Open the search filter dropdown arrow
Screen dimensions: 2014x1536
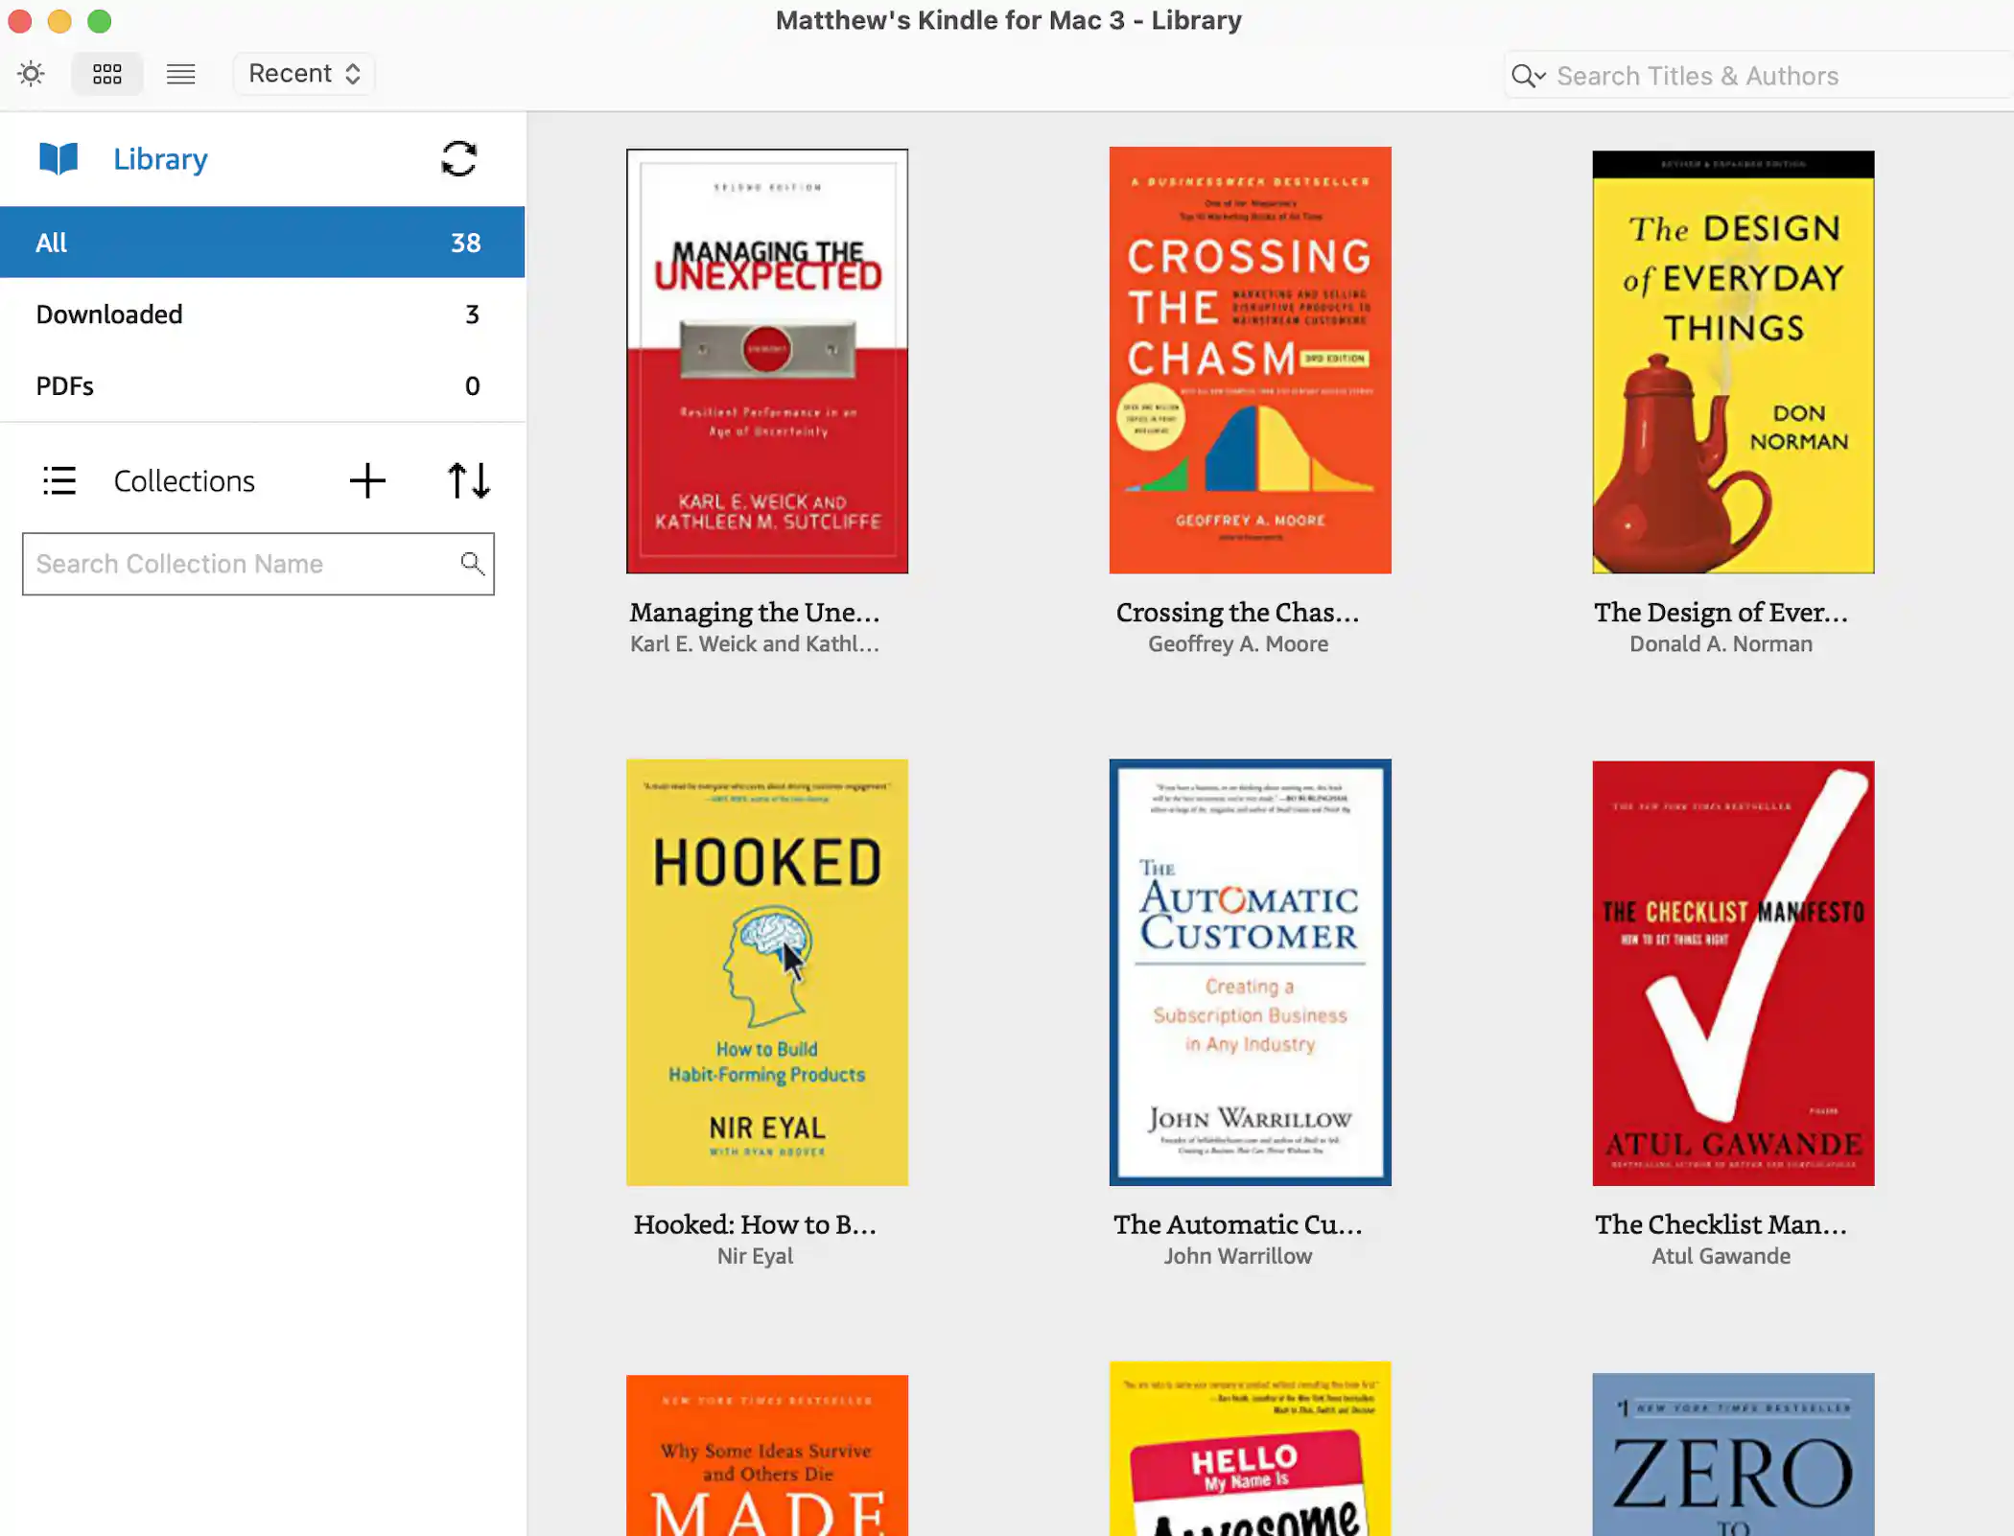point(1538,75)
